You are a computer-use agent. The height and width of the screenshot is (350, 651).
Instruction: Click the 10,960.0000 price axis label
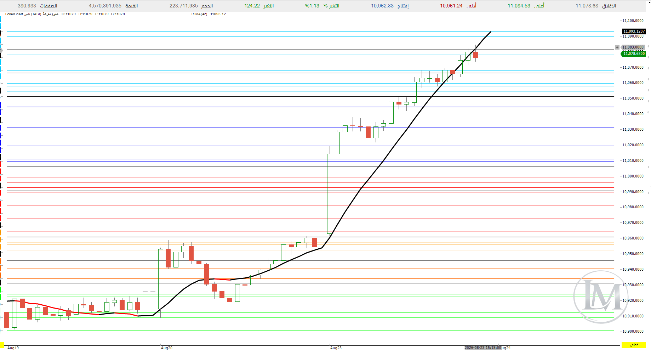[x=633, y=238]
